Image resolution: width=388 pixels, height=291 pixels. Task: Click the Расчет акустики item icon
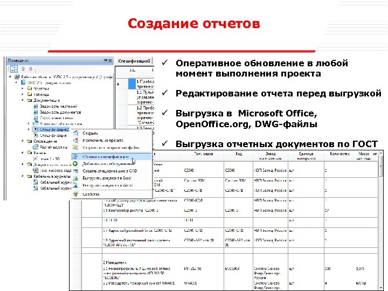(36, 147)
